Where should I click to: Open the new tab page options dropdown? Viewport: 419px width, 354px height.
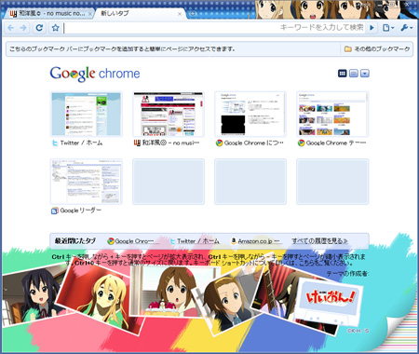pos(365,74)
